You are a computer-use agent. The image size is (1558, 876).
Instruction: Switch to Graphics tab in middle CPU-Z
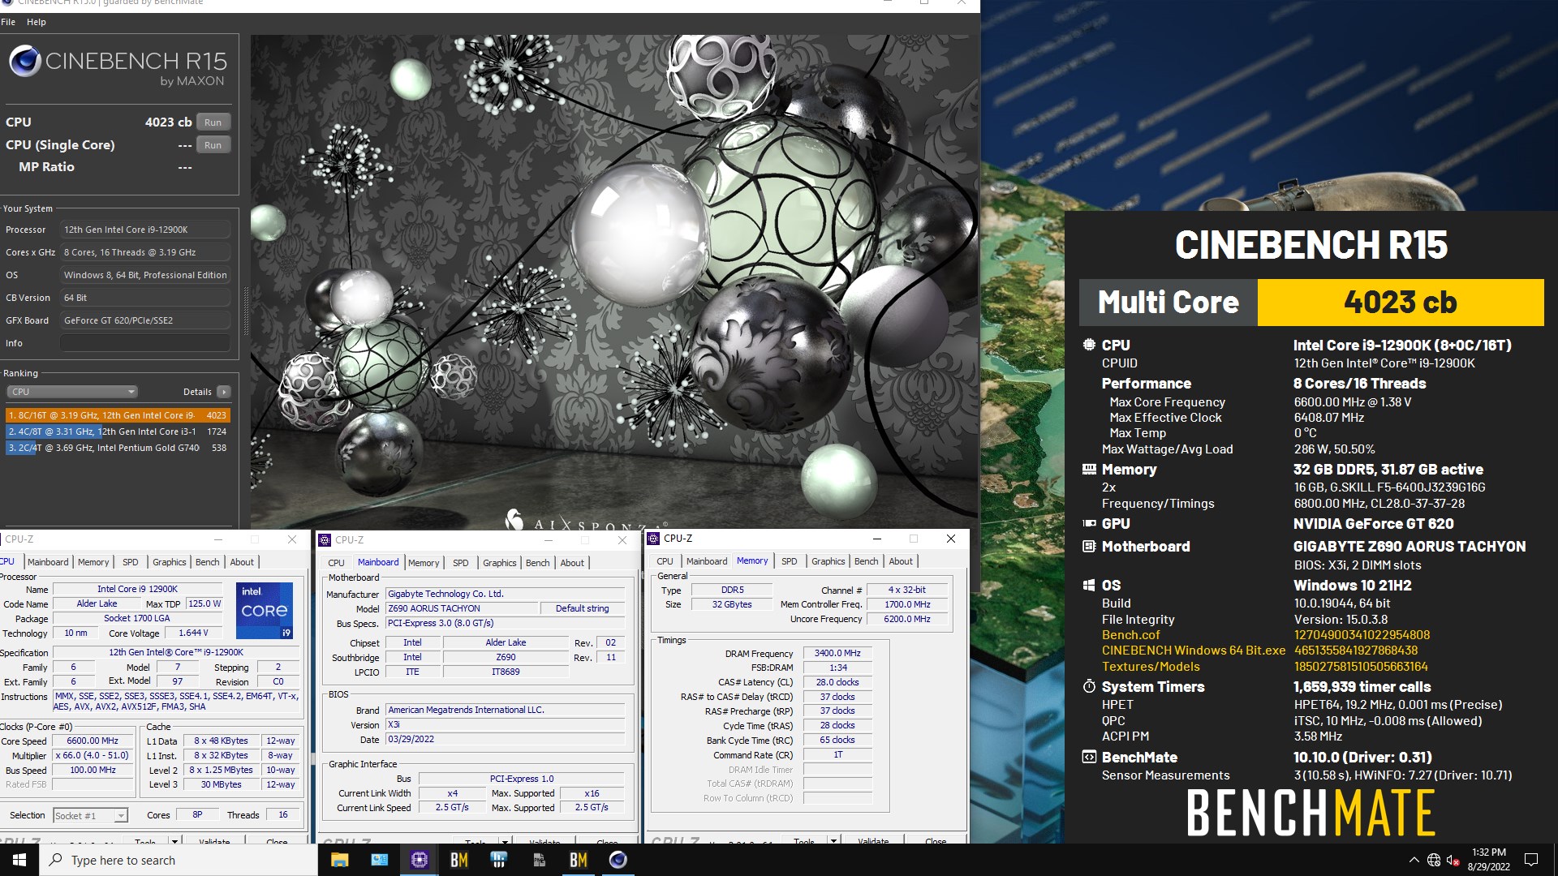pyautogui.click(x=499, y=563)
